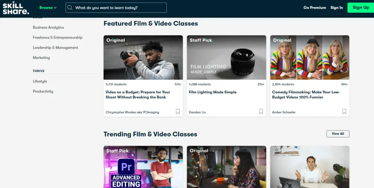Click the '39m' duration label
Viewport: 374px width, 188px height.
coord(344,84)
